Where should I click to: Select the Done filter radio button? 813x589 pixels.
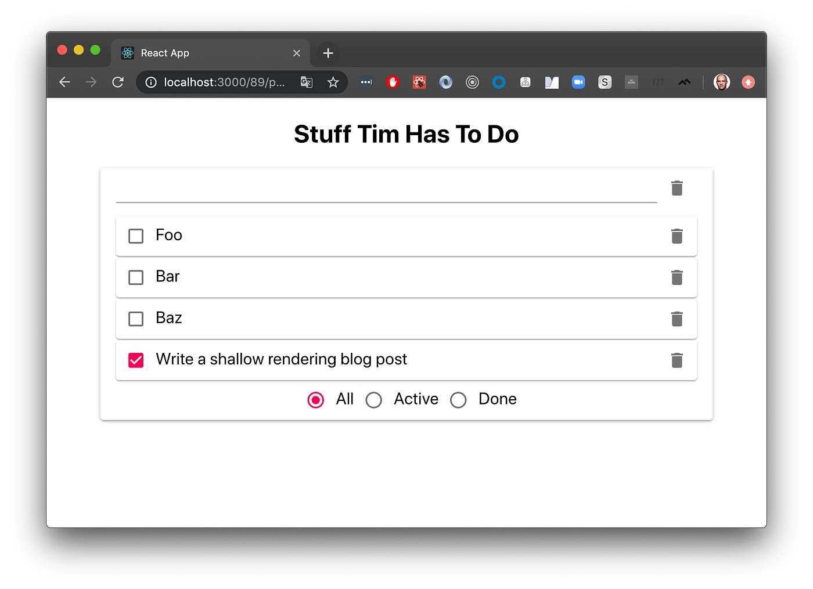click(458, 400)
